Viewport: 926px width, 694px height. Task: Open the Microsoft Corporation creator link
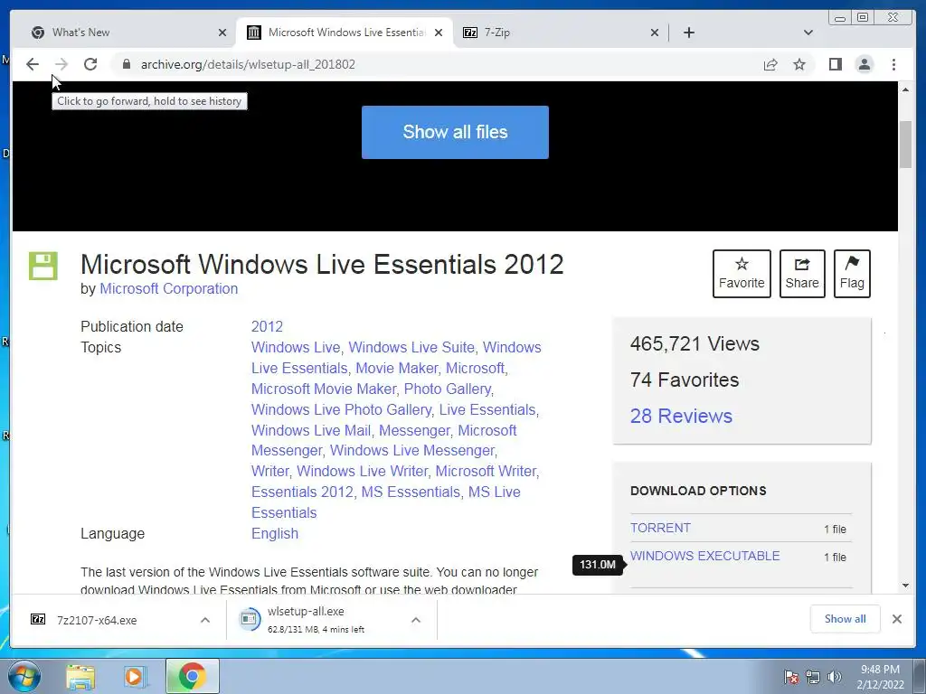pyautogui.click(x=168, y=288)
